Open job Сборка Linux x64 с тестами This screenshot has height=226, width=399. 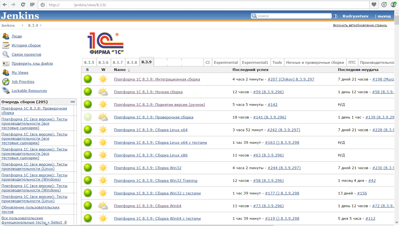click(x=160, y=142)
